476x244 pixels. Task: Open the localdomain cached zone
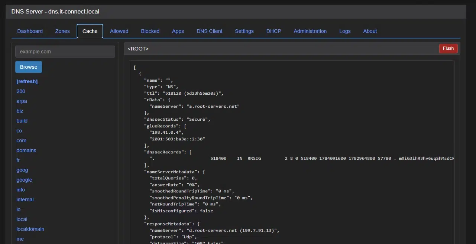pos(30,229)
